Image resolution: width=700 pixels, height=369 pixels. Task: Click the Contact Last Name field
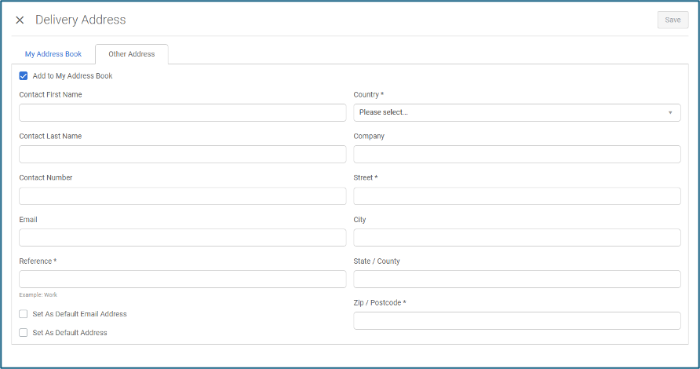(182, 154)
